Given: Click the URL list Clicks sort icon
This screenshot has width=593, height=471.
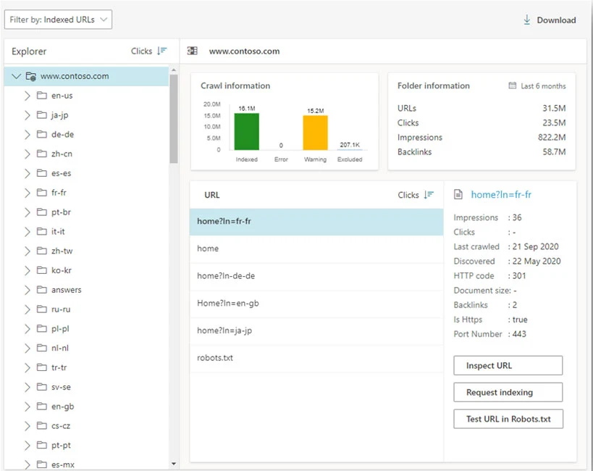Looking at the screenshot, I should 429,195.
